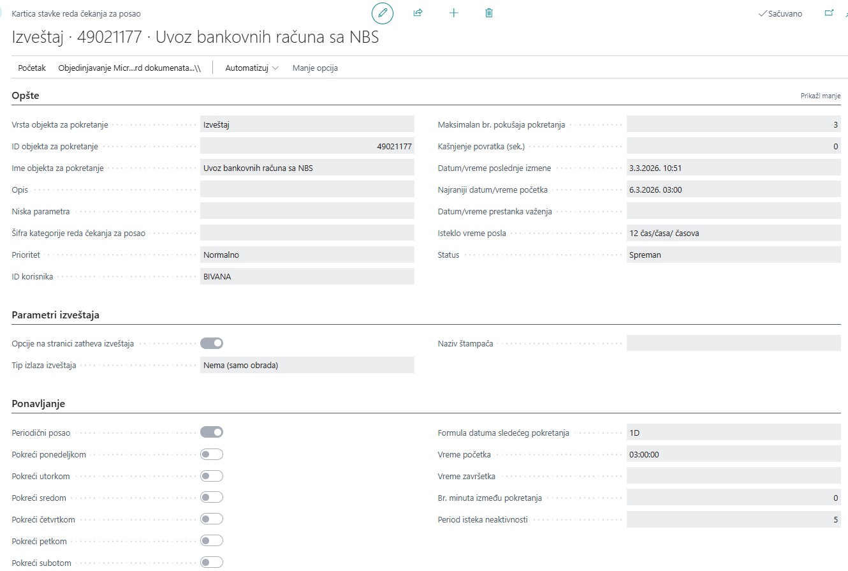Enable Pokreći sredom toggle
The height and width of the screenshot is (571, 848).
click(x=212, y=498)
